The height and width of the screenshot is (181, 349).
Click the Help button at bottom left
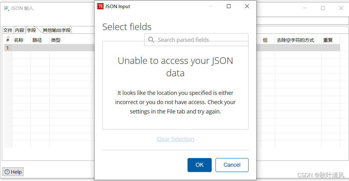click(13, 171)
